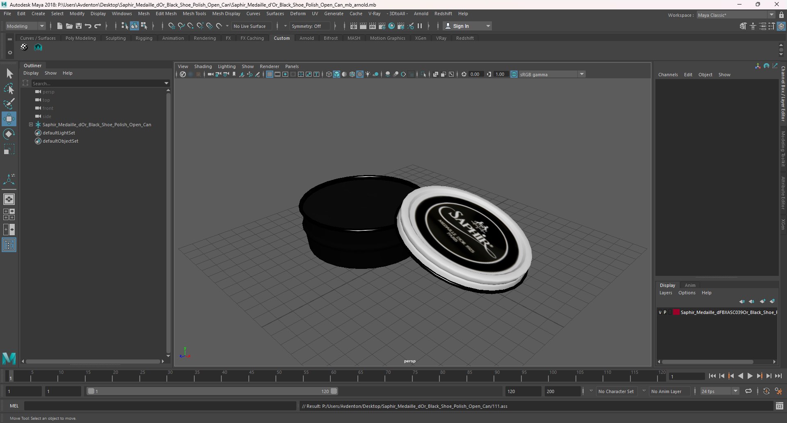Image resolution: width=787 pixels, height=423 pixels.
Task: Open Render Settings icon
Action: pos(382,26)
